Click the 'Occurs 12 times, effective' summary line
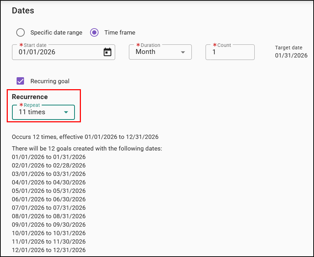The image size is (314, 257). [85, 137]
